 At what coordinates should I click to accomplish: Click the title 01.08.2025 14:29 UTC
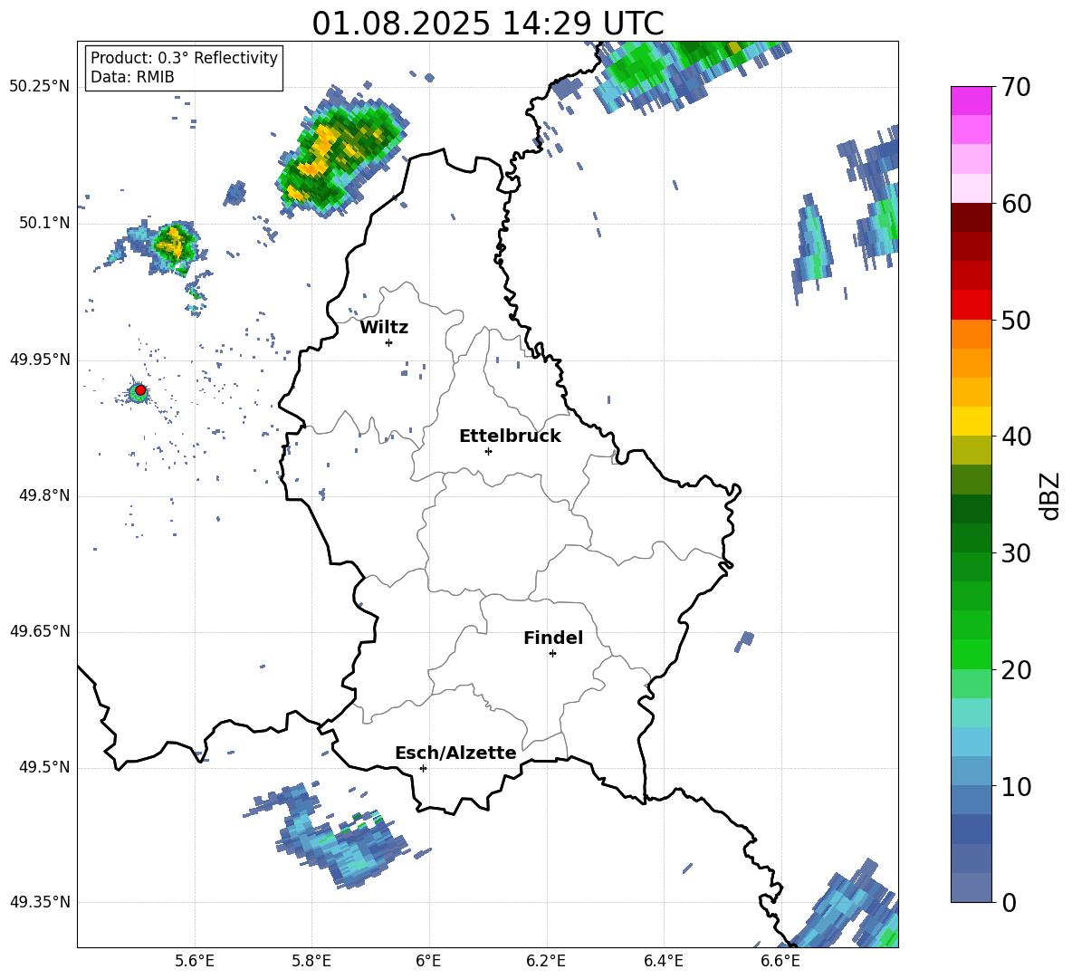click(488, 24)
